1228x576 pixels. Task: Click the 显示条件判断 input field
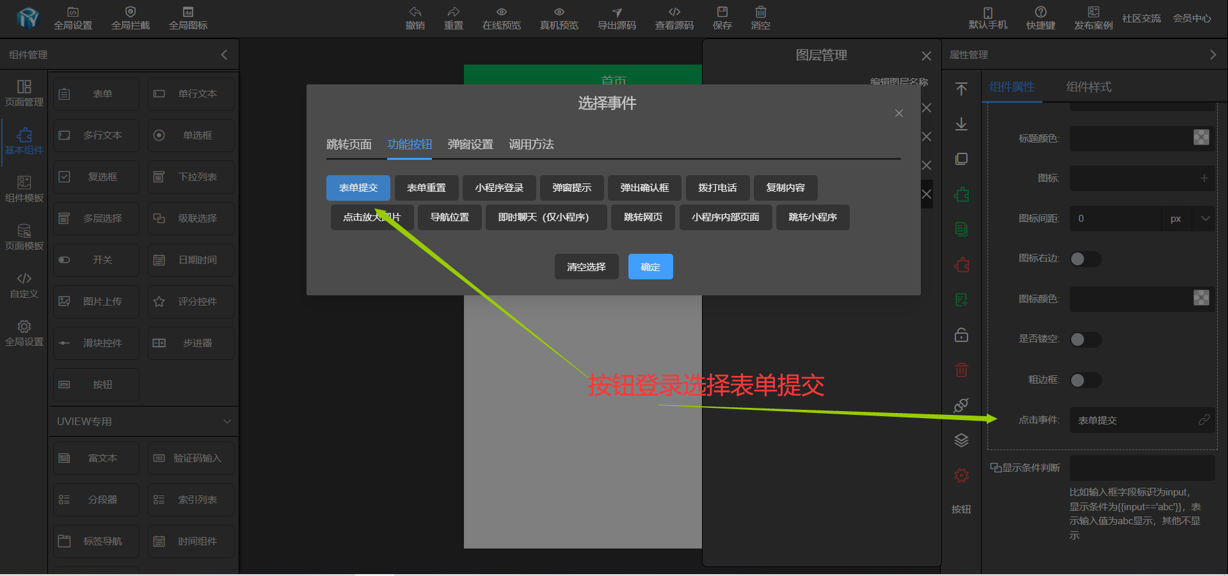point(1142,468)
